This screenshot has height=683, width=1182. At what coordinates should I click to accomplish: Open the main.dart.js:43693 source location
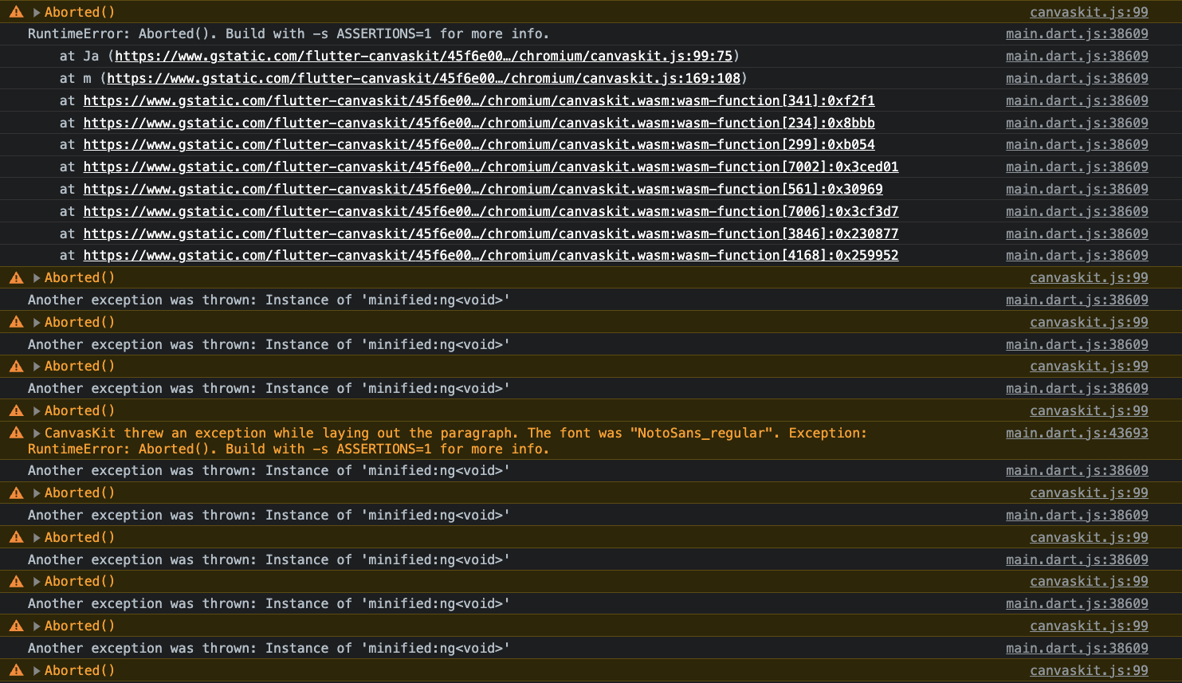(1078, 433)
